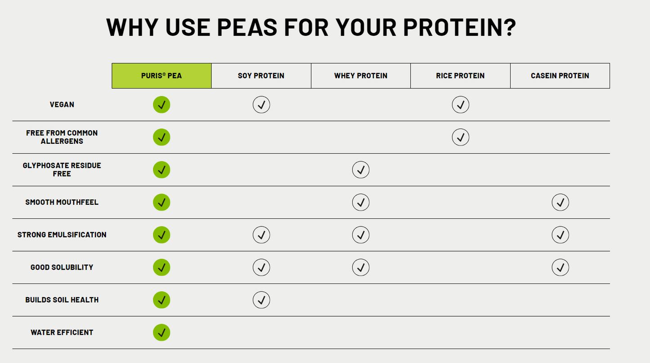Click the Builds Soil Health row label
This screenshot has height=363, width=650.
pyautogui.click(x=62, y=300)
